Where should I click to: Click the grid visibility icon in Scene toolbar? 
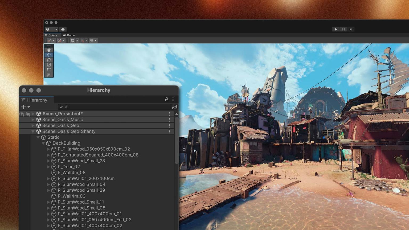pyautogui.click(x=73, y=40)
